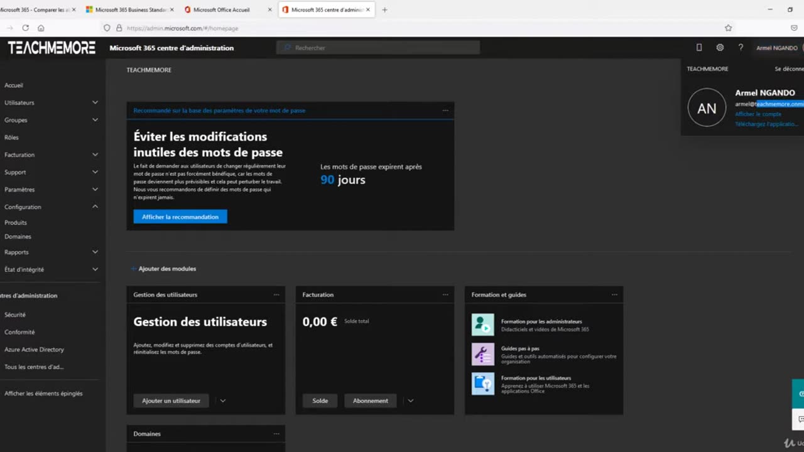Open Produits under Configuration
The image size is (804, 452).
coord(16,222)
